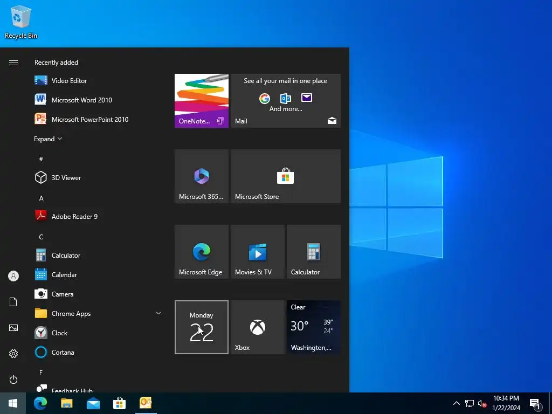Open user account options
This screenshot has width=552, height=414.
[x=13, y=276]
